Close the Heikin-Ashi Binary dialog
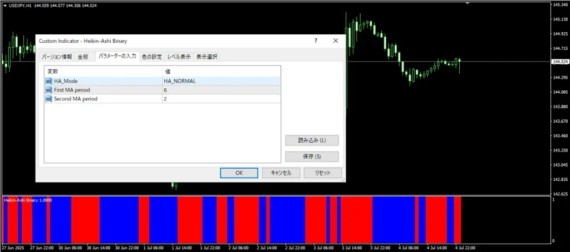570x252 pixels. (x=336, y=41)
